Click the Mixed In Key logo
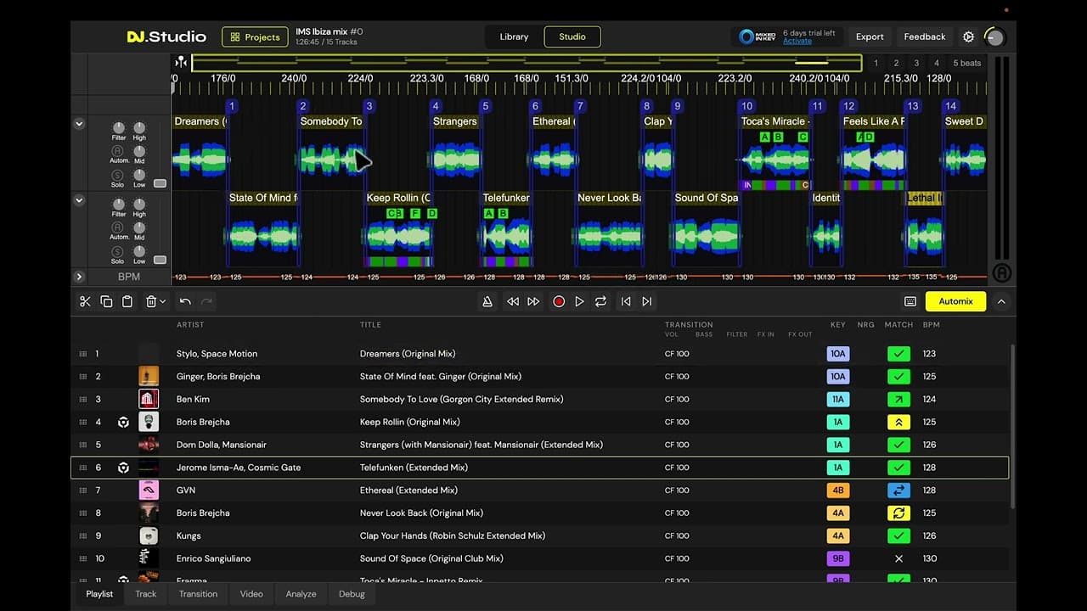The height and width of the screenshot is (611, 1087). click(757, 36)
